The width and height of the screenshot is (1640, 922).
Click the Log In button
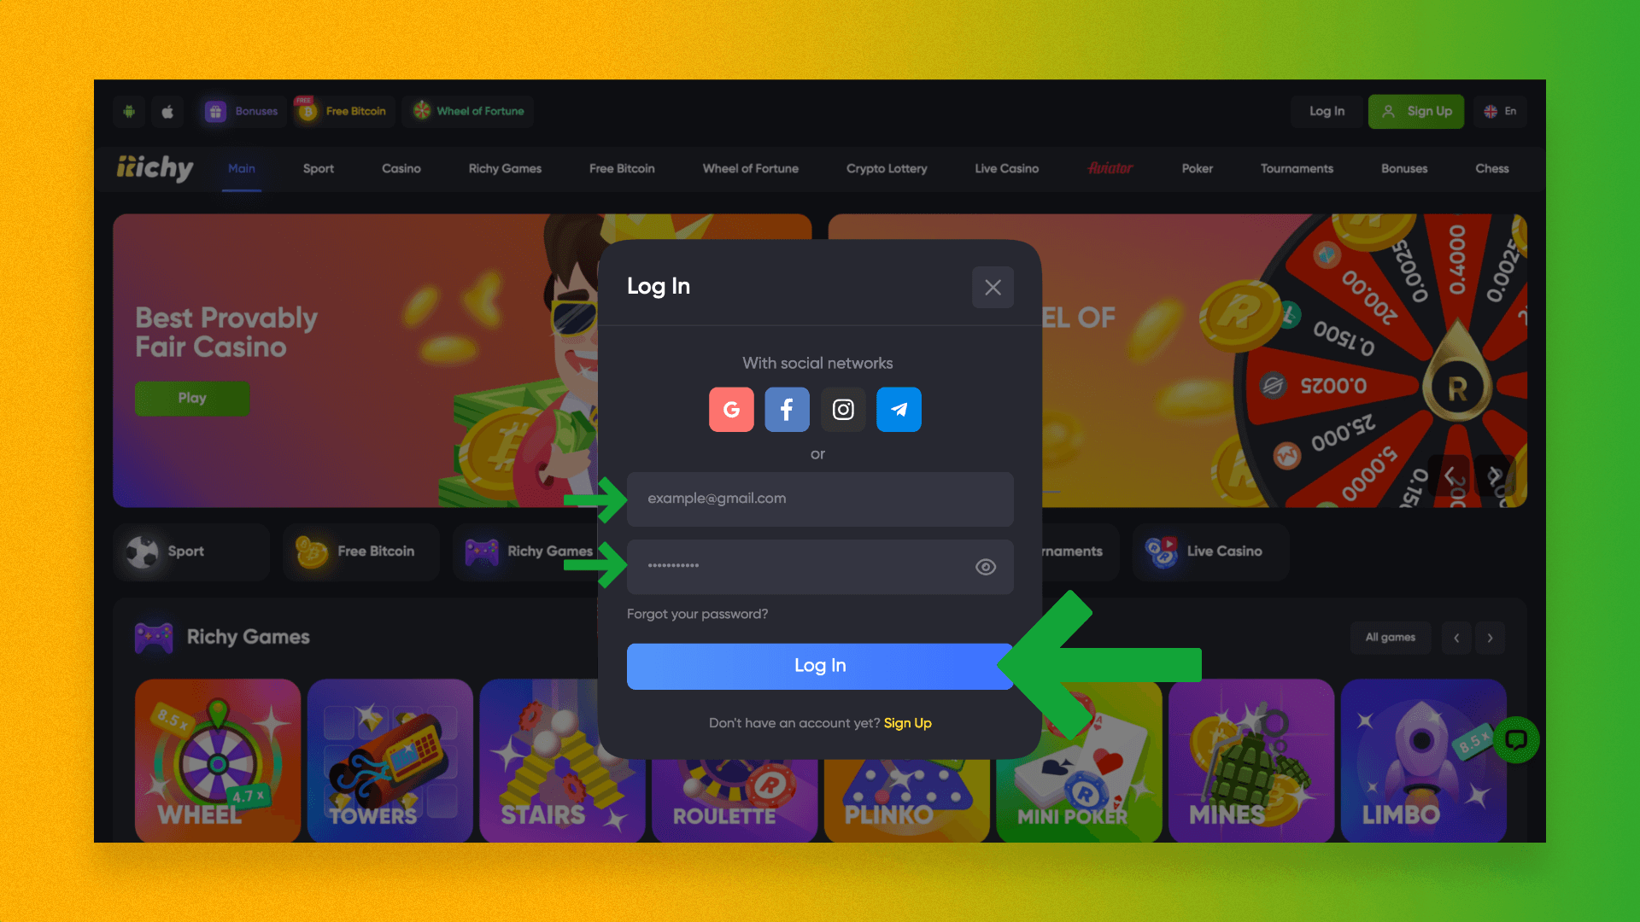(x=820, y=665)
